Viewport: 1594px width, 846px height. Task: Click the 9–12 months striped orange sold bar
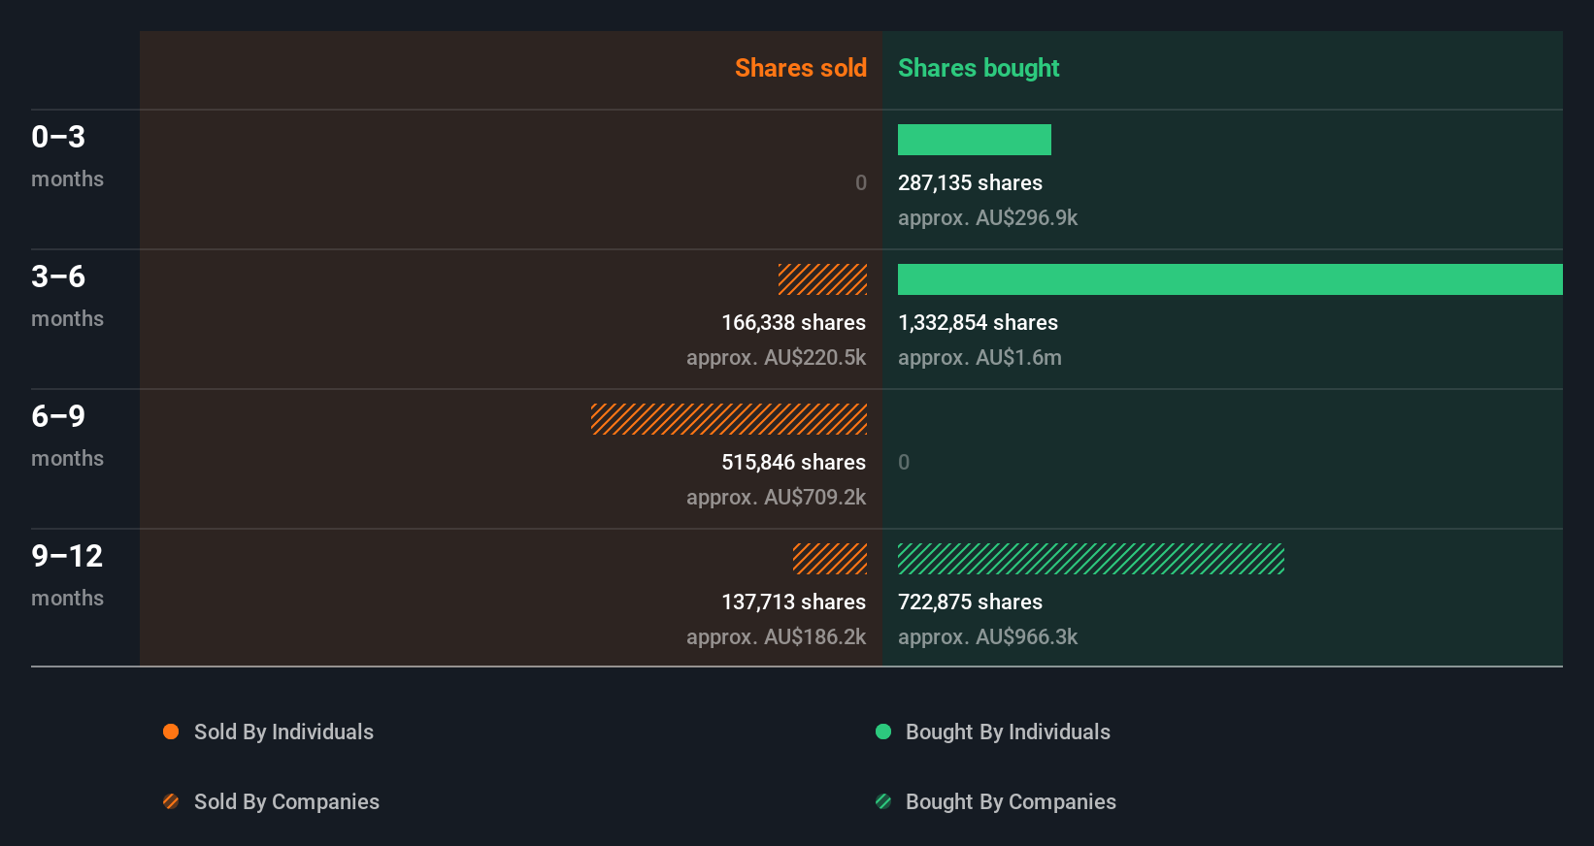tap(830, 559)
